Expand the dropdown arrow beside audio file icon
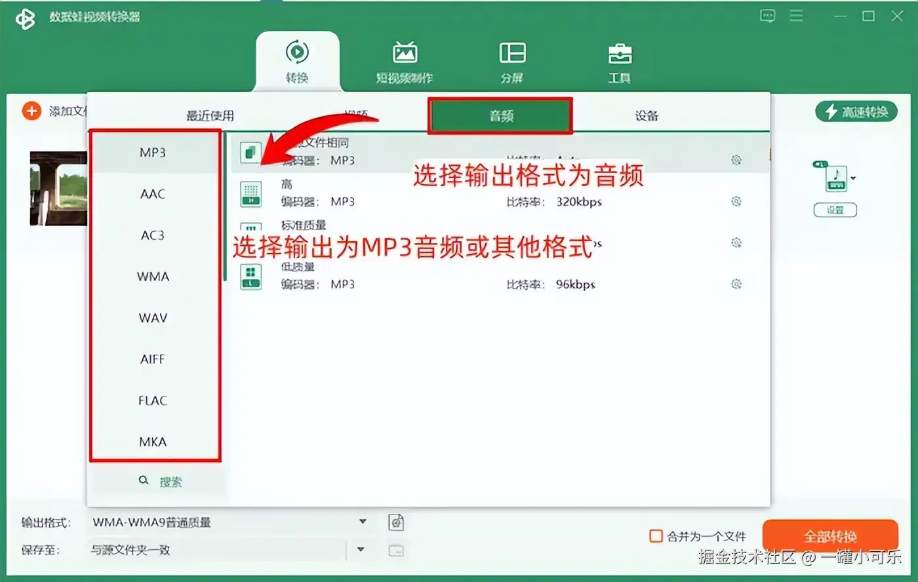This screenshot has height=582, width=918. click(x=853, y=178)
